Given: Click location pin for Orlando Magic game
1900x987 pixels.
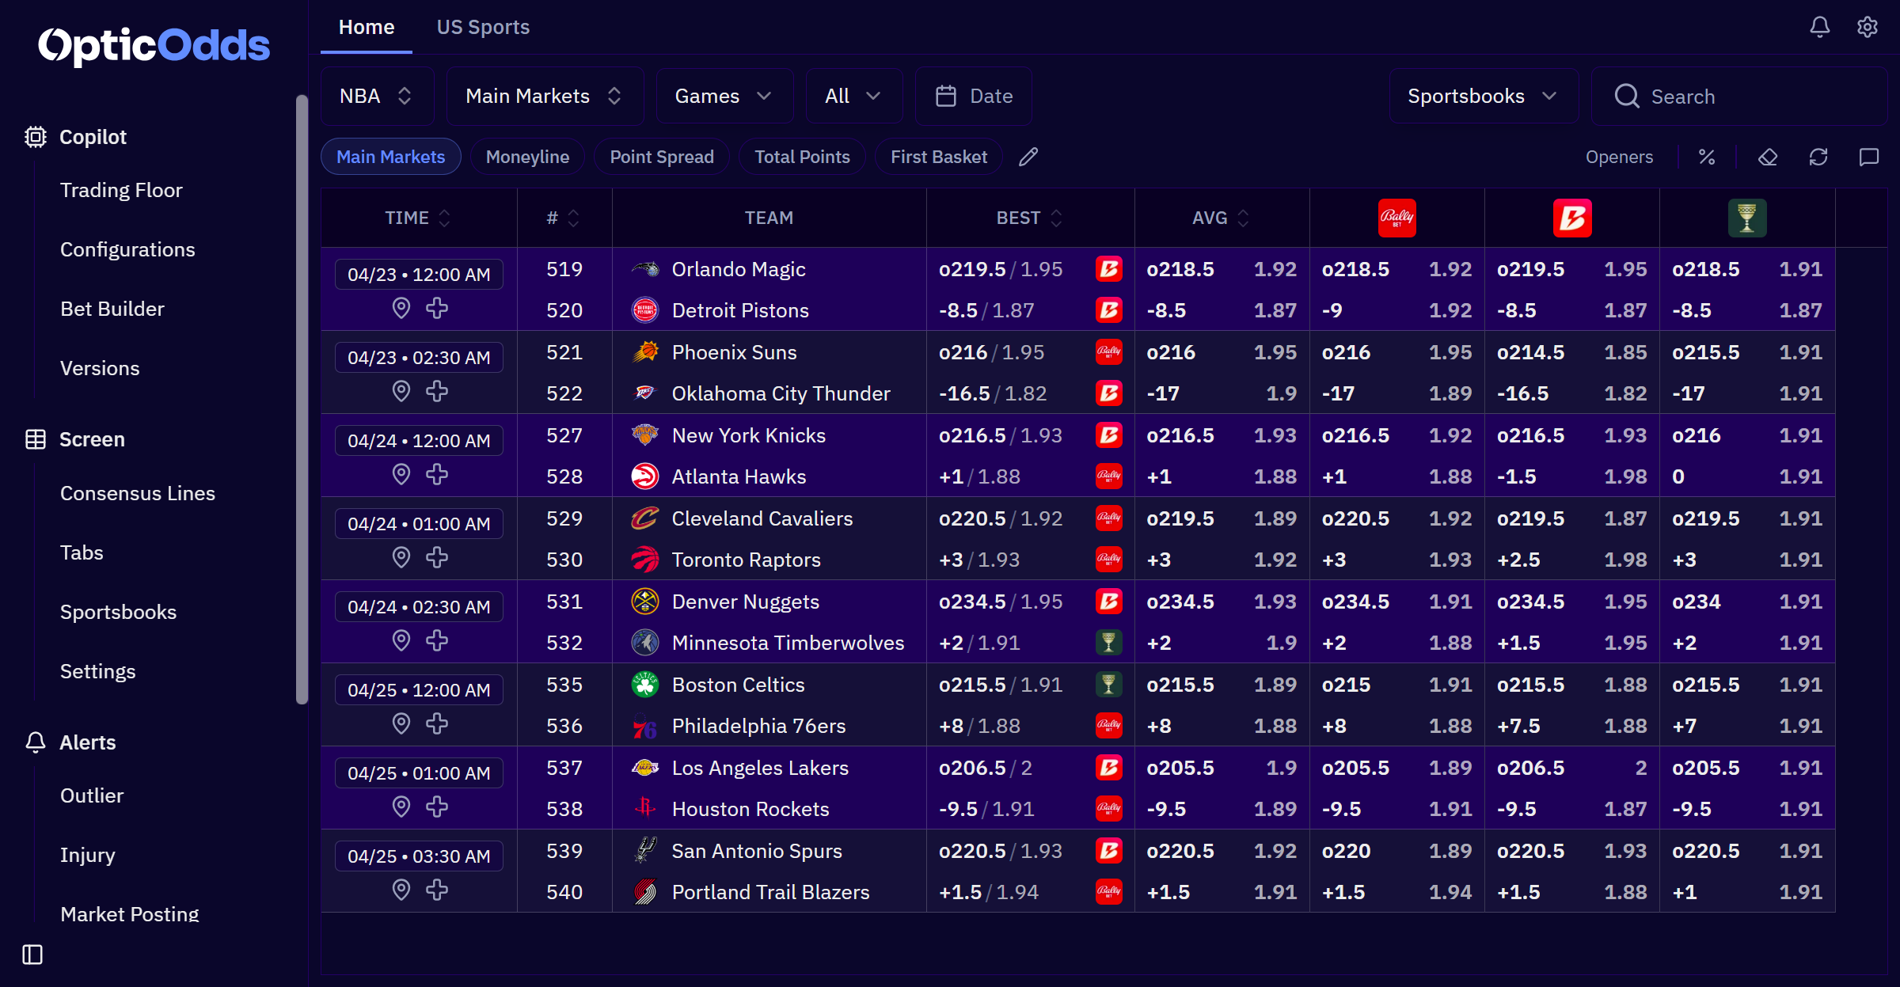Looking at the screenshot, I should pyautogui.click(x=401, y=308).
